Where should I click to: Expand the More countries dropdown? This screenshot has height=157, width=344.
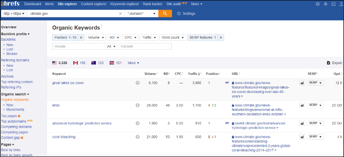(134, 63)
